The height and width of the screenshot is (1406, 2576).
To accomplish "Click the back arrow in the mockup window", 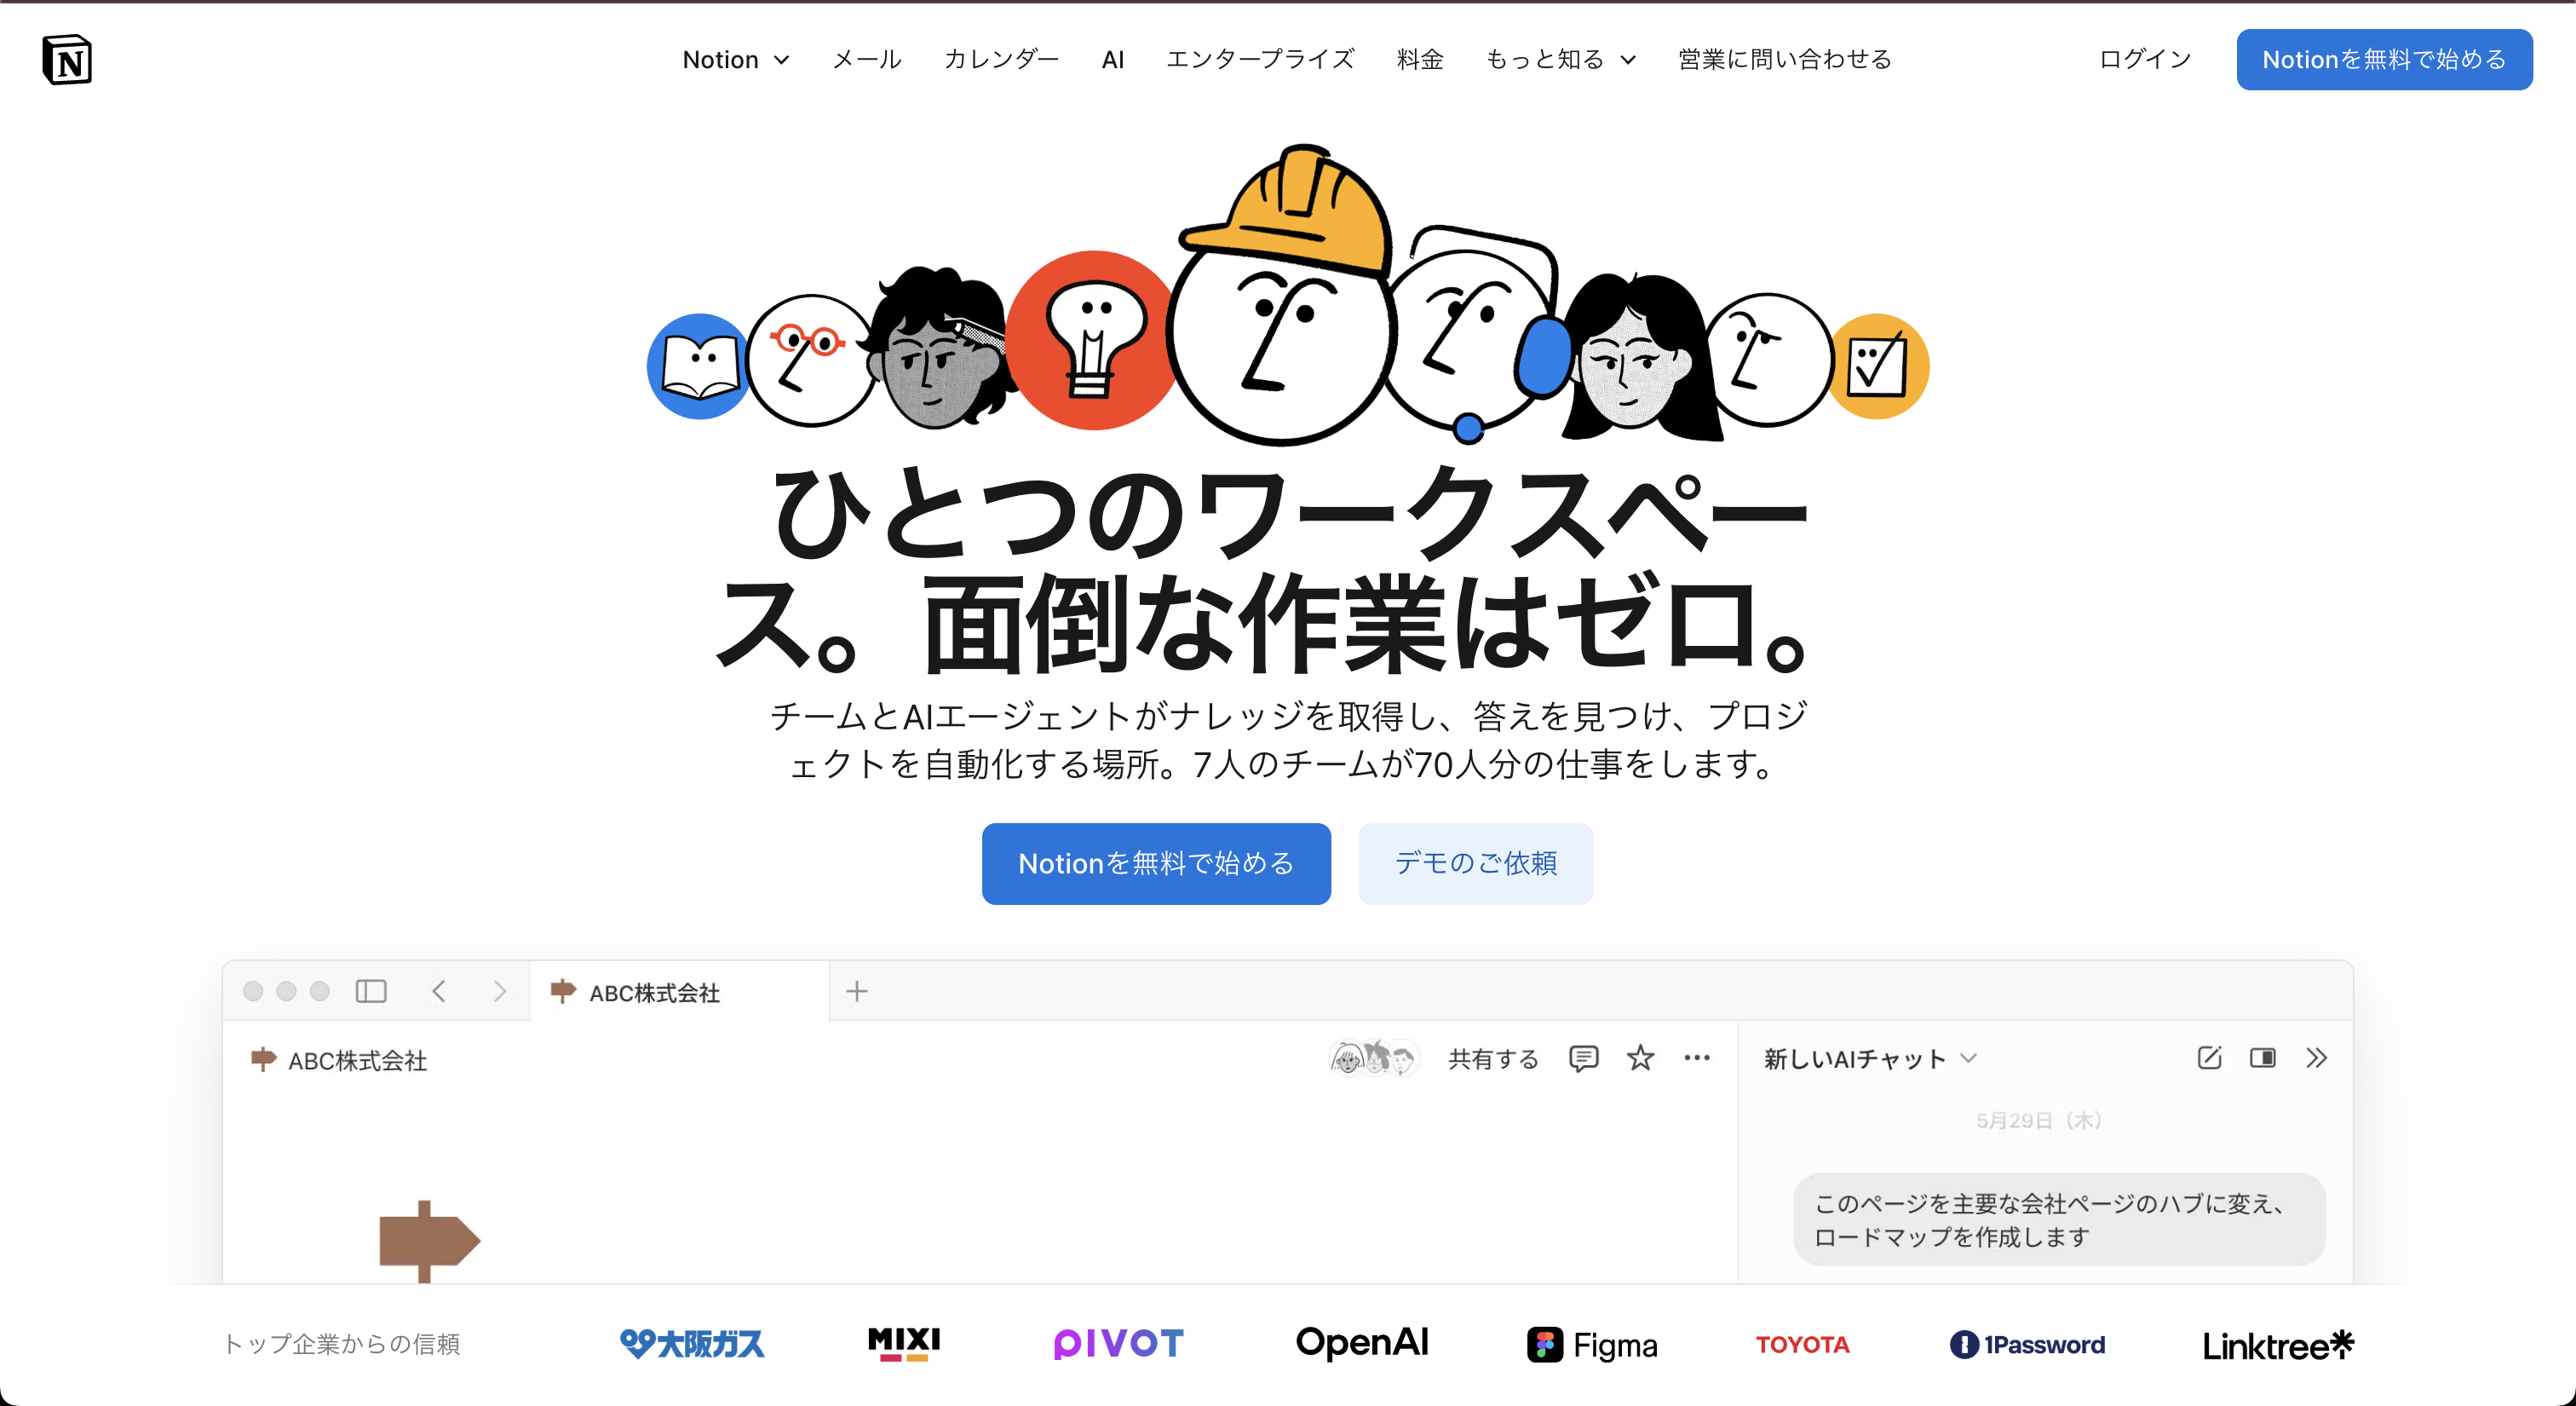I will [439, 991].
